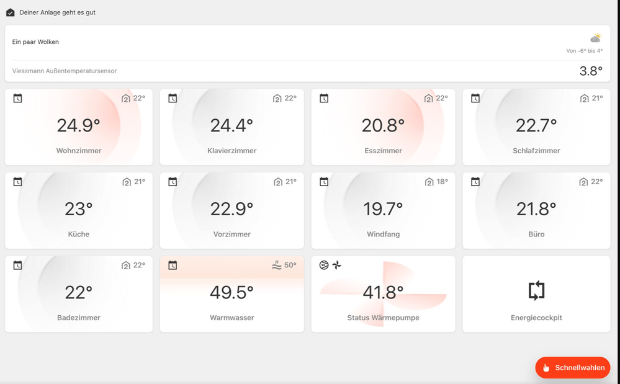Select the Küche room card
620x384 pixels.
point(79,211)
